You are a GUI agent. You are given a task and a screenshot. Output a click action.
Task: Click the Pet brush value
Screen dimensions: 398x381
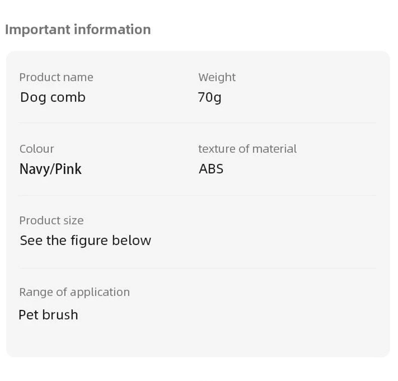click(48, 315)
